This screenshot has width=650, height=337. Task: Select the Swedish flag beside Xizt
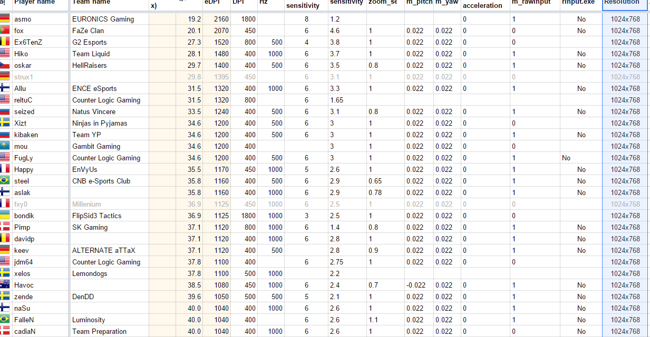point(5,123)
